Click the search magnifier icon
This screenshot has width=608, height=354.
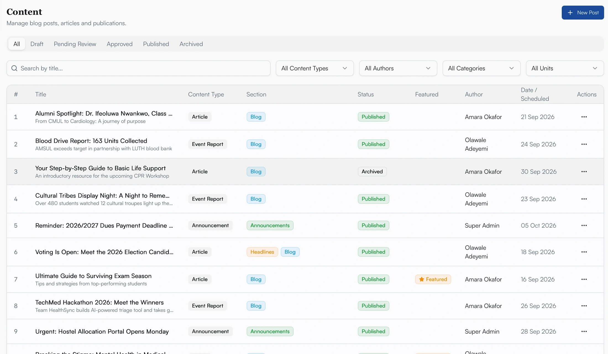14,68
